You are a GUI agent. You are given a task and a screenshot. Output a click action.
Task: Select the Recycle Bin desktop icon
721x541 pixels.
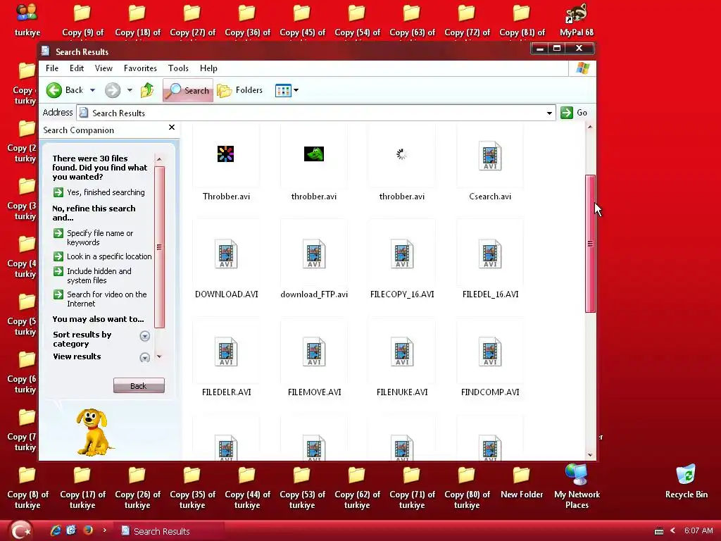[686, 482]
